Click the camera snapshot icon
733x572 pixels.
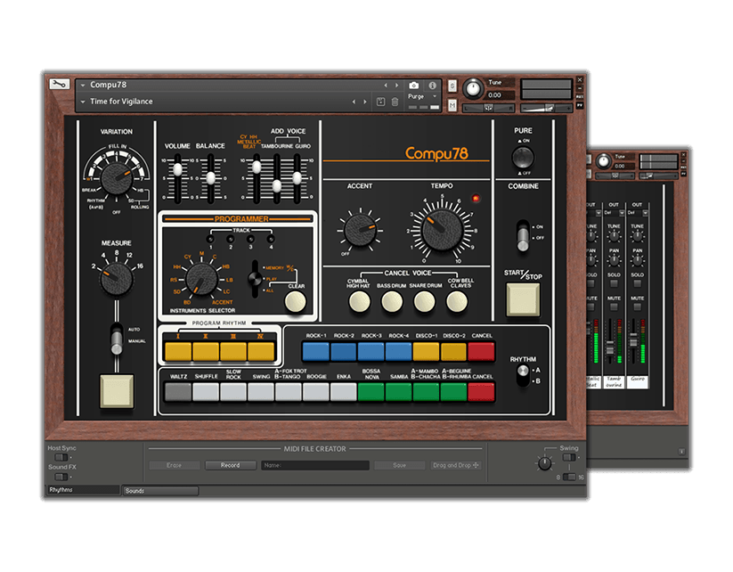(x=414, y=86)
